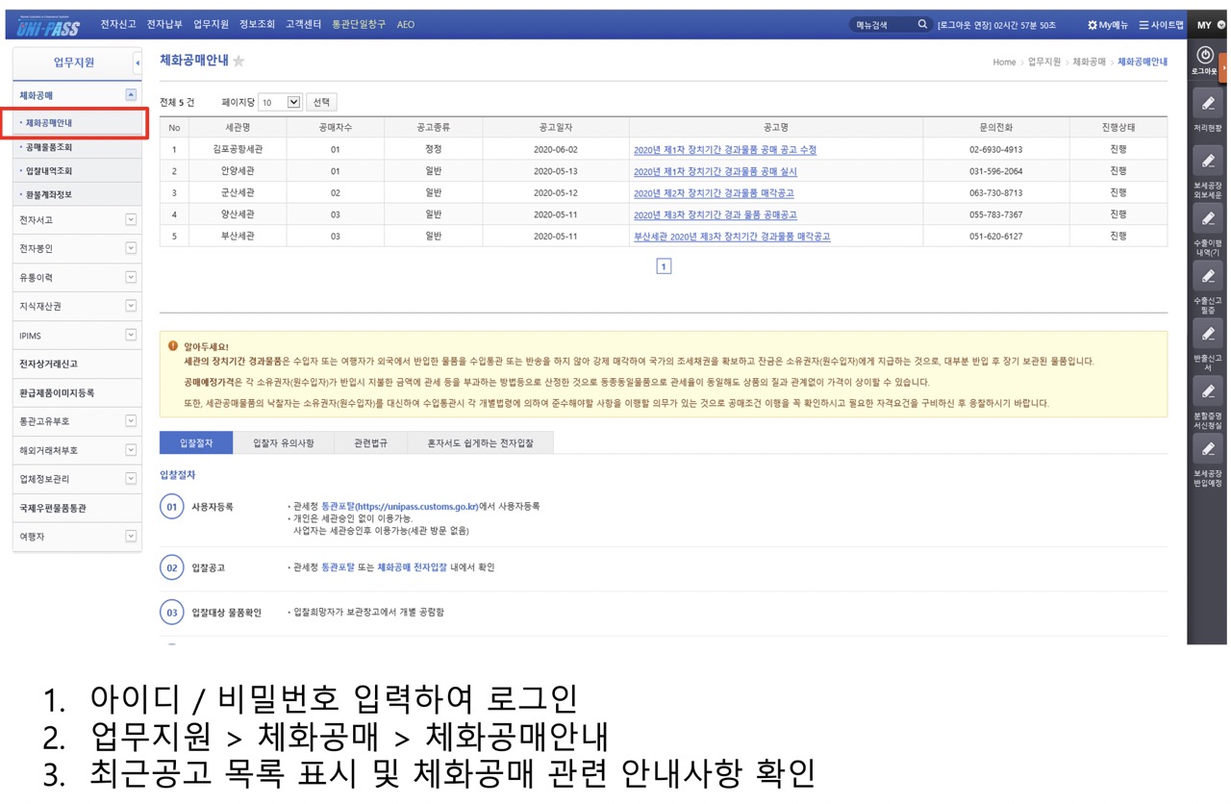Open 체화공매안내 in the sidebar
Image resolution: width=1231 pixels, height=804 pixels.
point(49,123)
